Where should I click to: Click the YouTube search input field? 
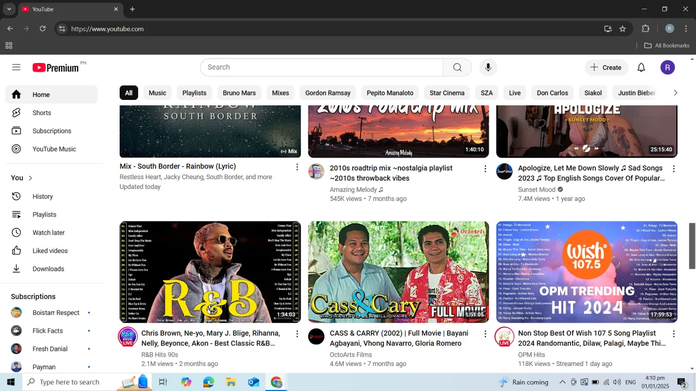[322, 67]
